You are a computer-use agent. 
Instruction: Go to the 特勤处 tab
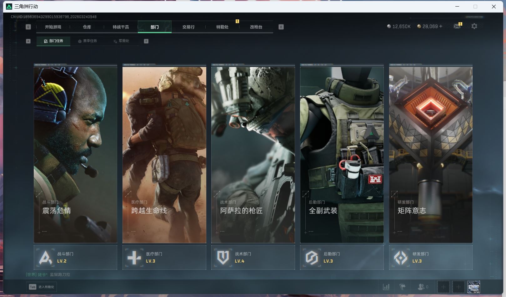[x=222, y=27]
